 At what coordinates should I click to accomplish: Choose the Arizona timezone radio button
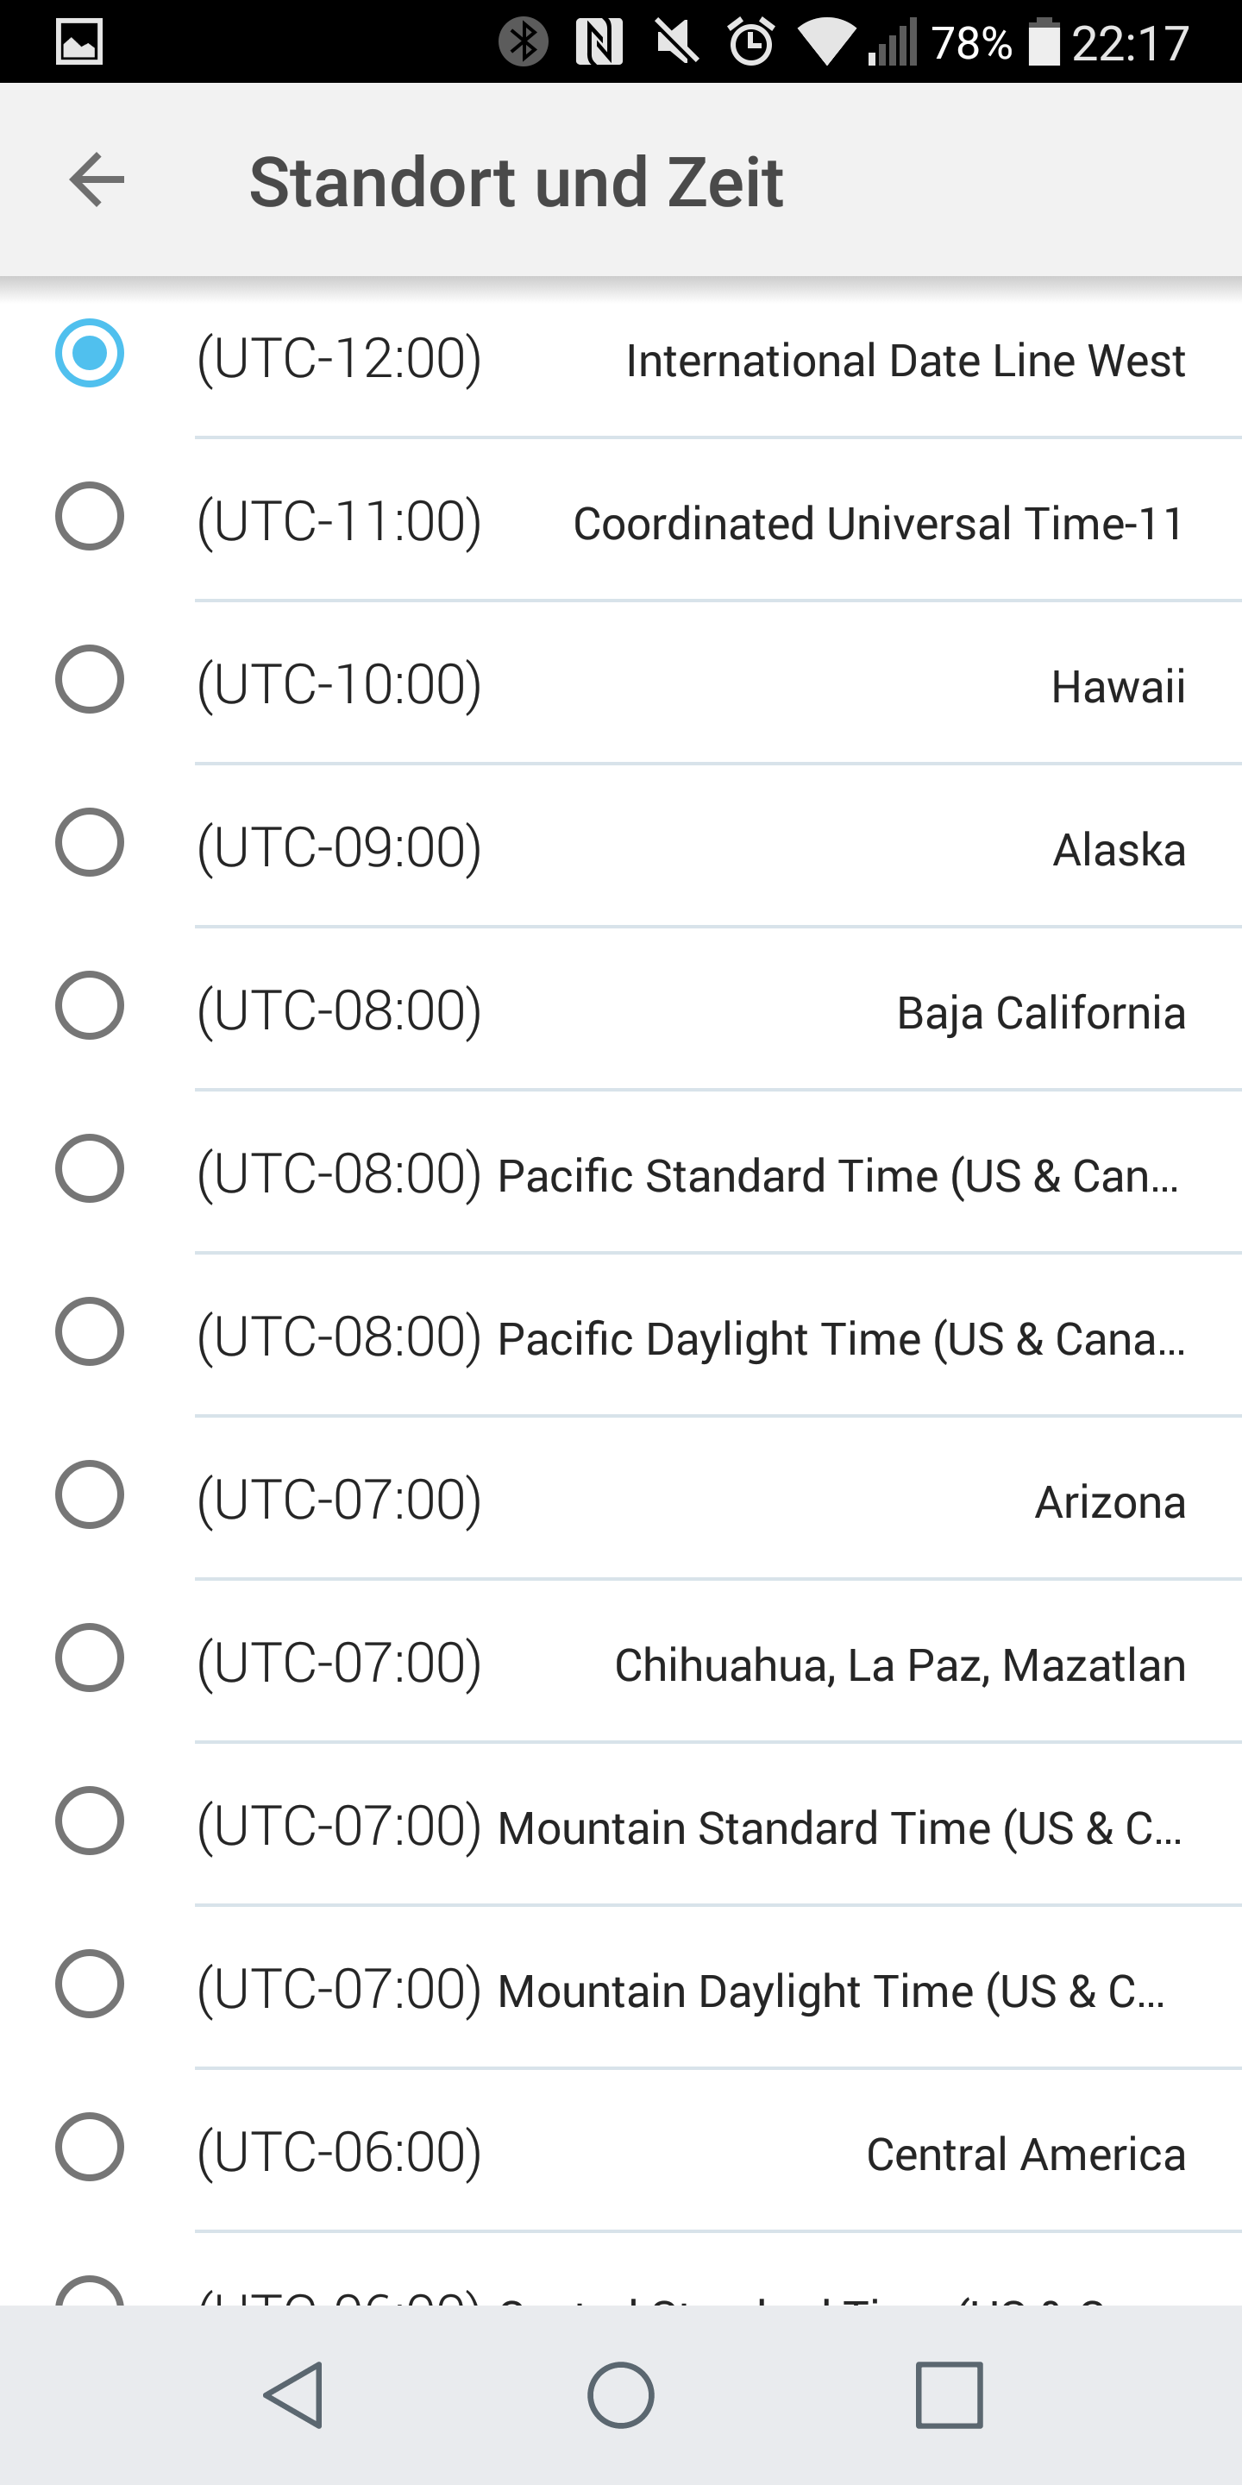point(90,1494)
